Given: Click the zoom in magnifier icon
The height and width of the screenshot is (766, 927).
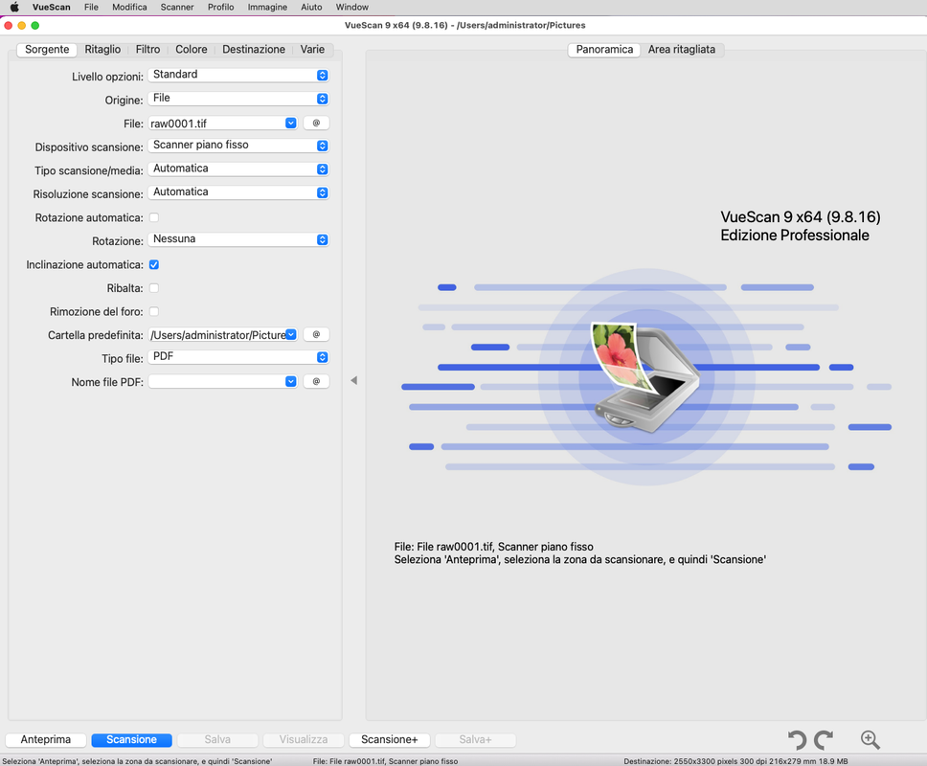Looking at the screenshot, I should 870,739.
